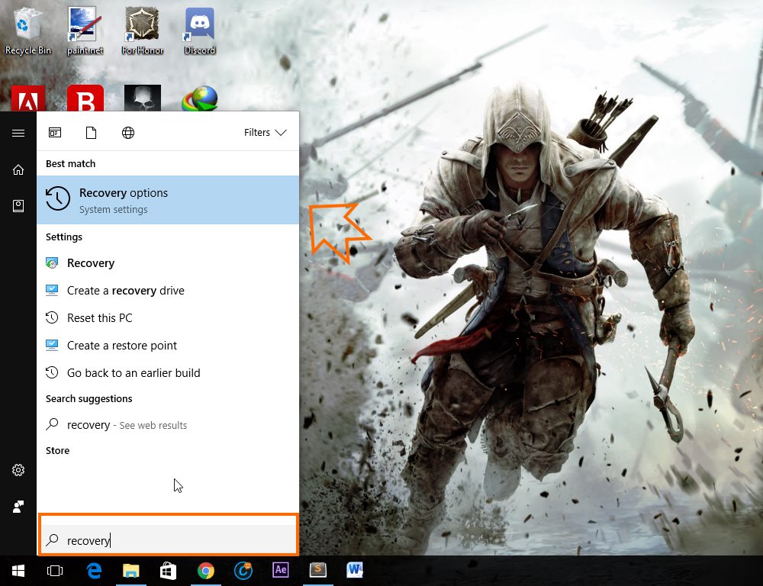
Task: Open the Recovery settings result
Action: tap(168, 263)
